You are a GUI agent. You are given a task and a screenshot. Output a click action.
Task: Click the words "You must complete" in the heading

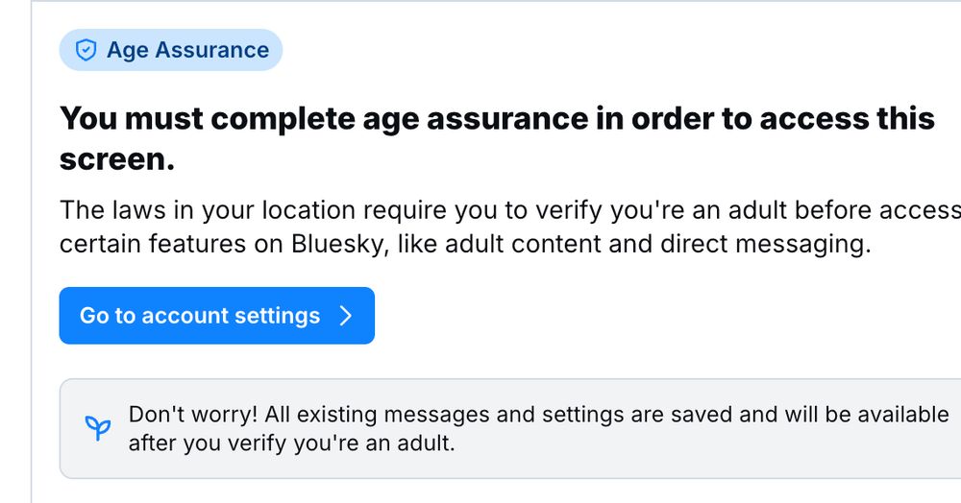pyautogui.click(x=208, y=118)
